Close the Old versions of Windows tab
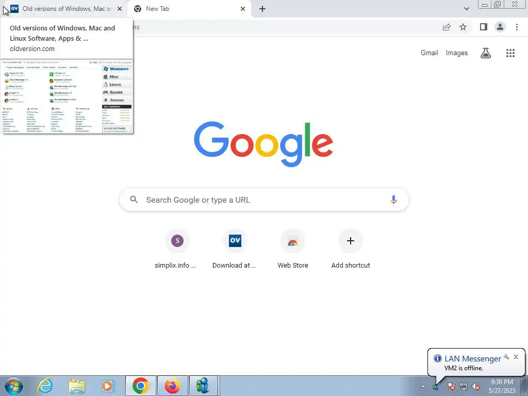Viewport: 528px width, 396px height. tap(120, 9)
